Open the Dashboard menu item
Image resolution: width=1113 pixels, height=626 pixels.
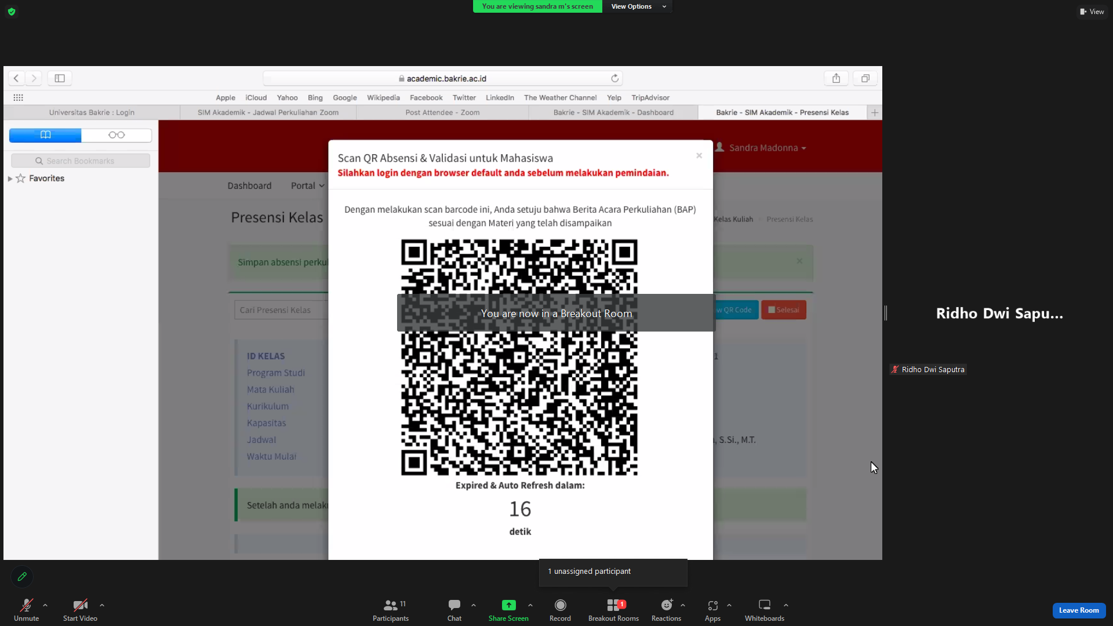(x=249, y=185)
